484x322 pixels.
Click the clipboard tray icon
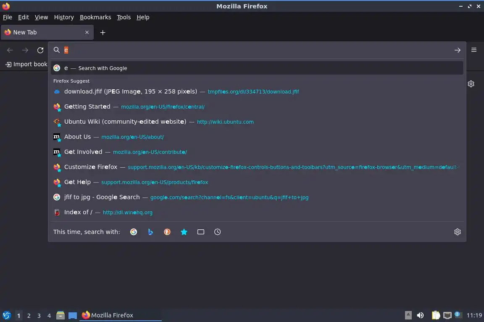436,315
